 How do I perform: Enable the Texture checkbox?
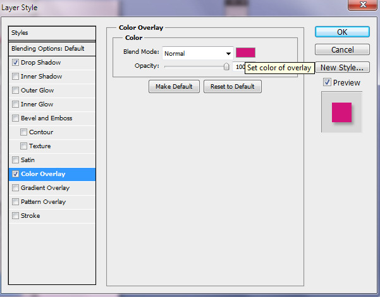coord(23,146)
